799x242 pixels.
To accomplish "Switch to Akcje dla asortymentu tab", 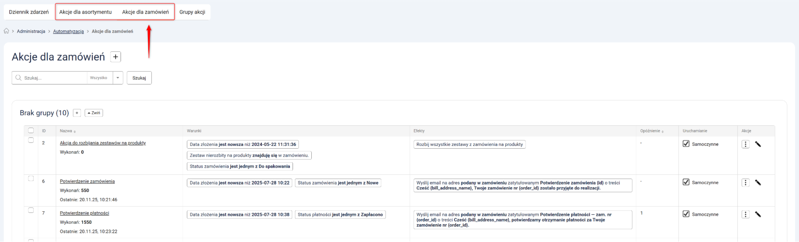I will 86,12.
